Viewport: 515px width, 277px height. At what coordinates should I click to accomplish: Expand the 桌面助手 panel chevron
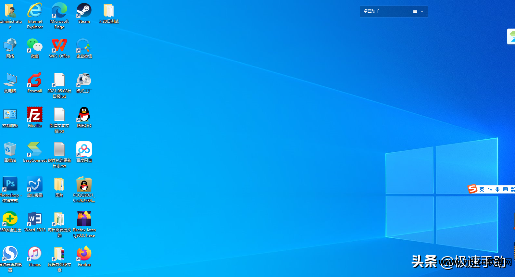tap(422, 11)
